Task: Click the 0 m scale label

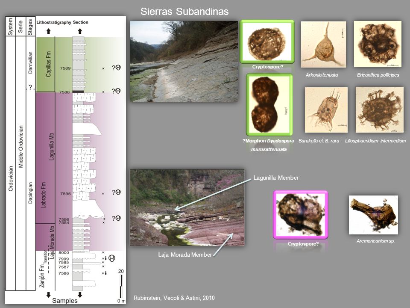Action: (x=121, y=301)
